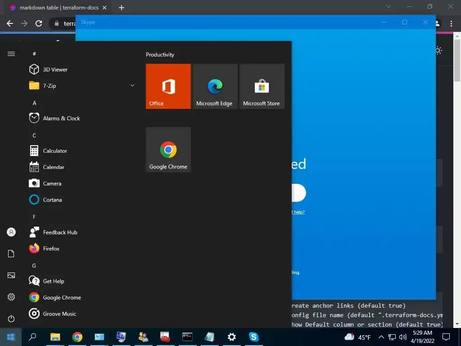Open 3D Viewer from the app list
The width and height of the screenshot is (461, 346).
[82, 69]
